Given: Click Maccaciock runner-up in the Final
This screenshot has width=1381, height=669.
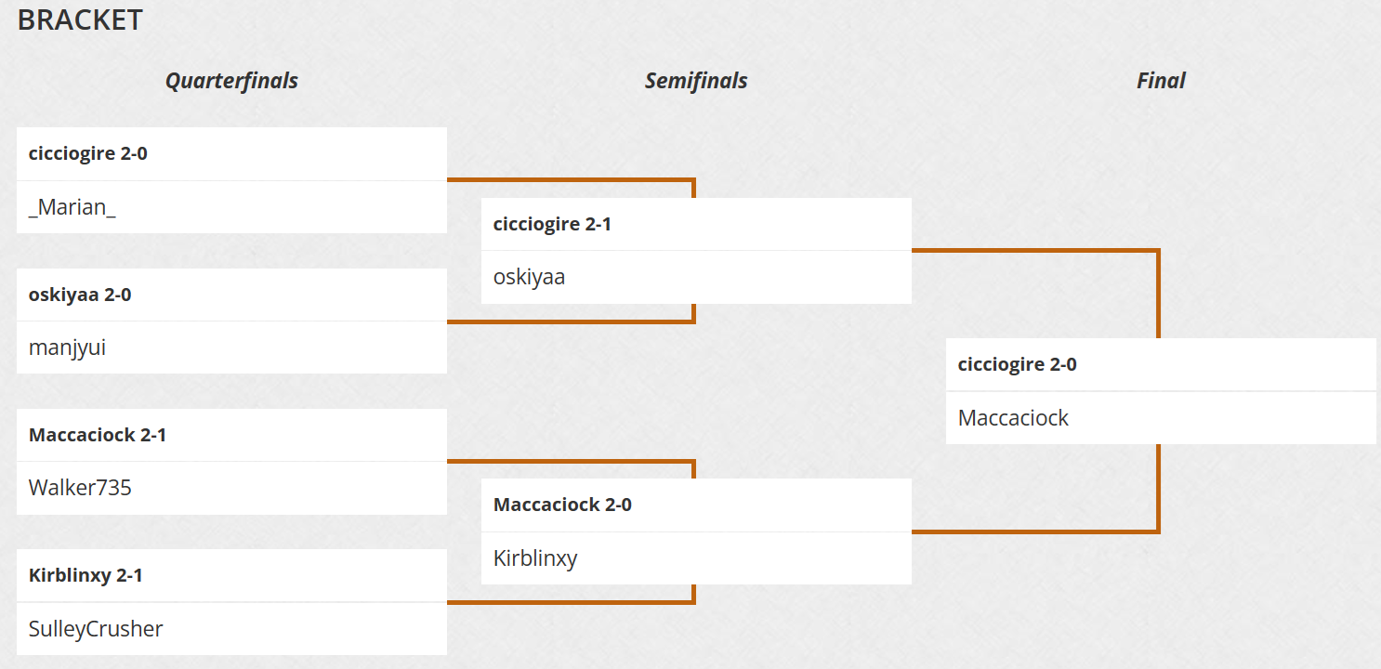Looking at the screenshot, I should pyautogui.click(x=1013, y=418).
